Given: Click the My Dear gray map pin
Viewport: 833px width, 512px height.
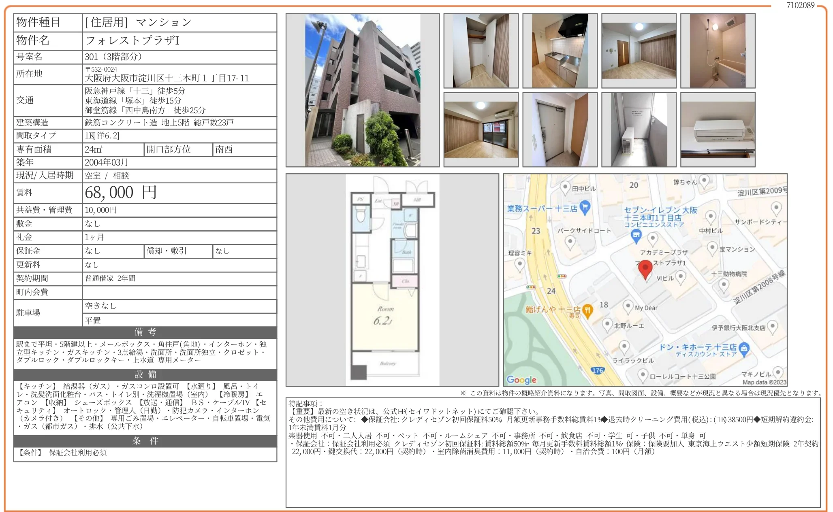Looking at the screenshot, I should 628,306.
